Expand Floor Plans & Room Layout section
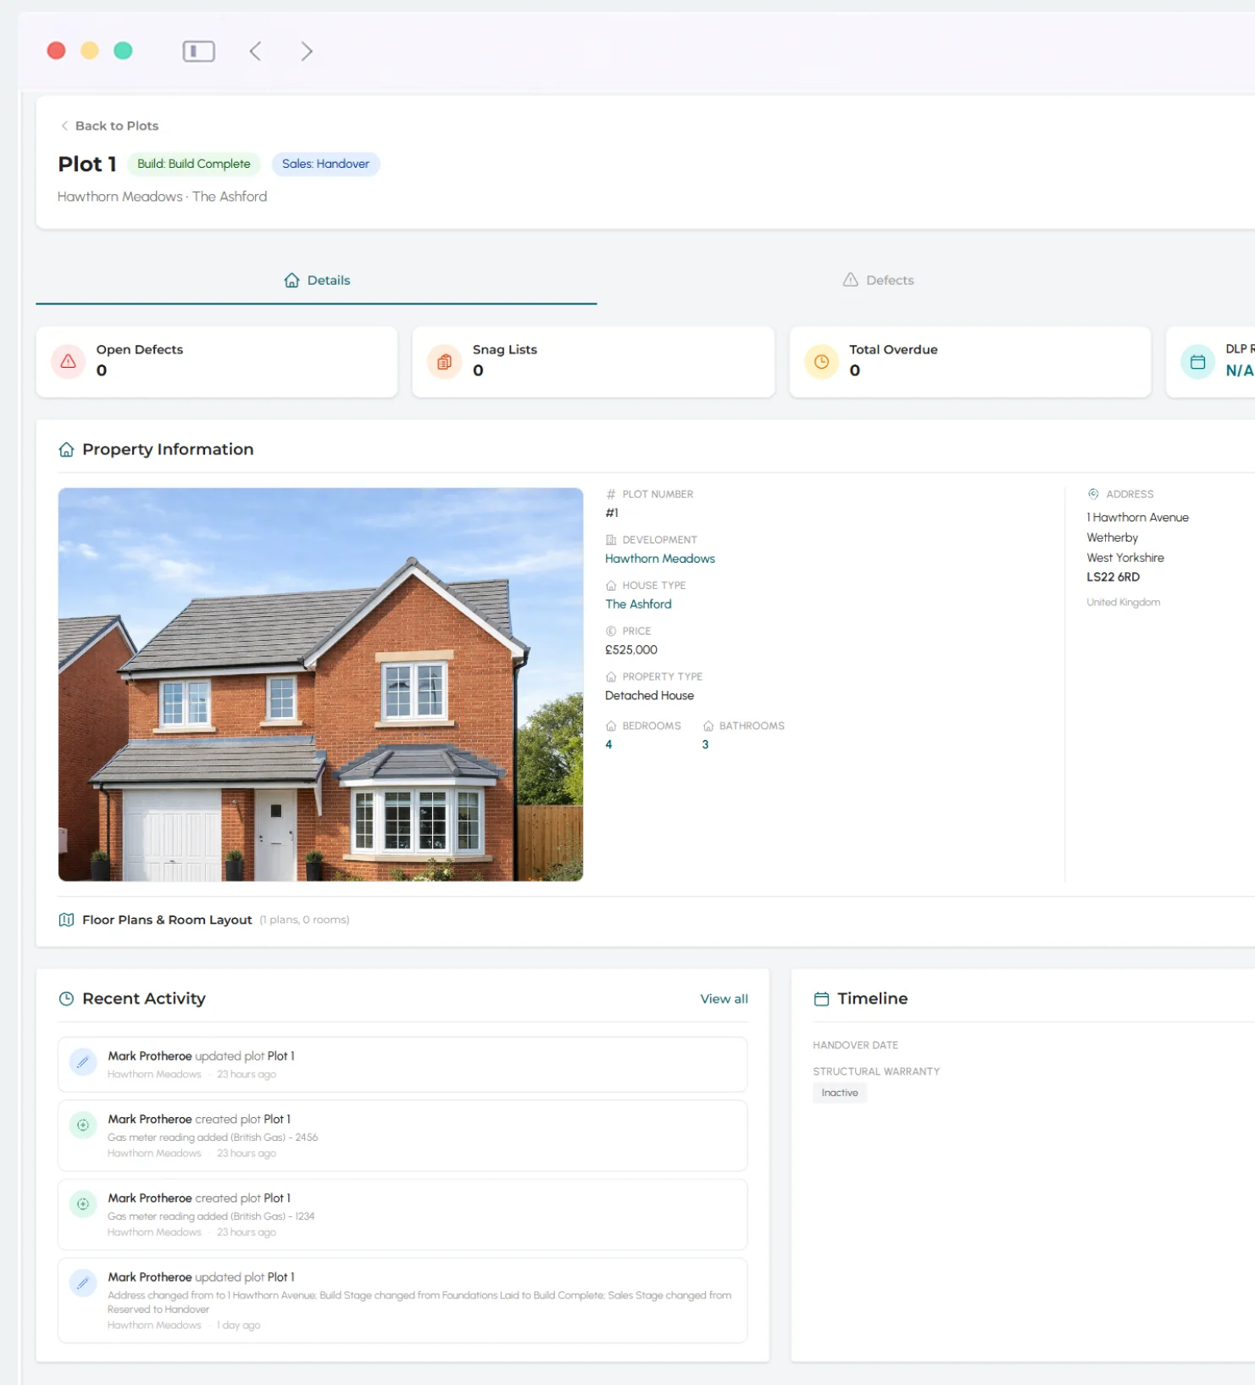 (203, 920)
